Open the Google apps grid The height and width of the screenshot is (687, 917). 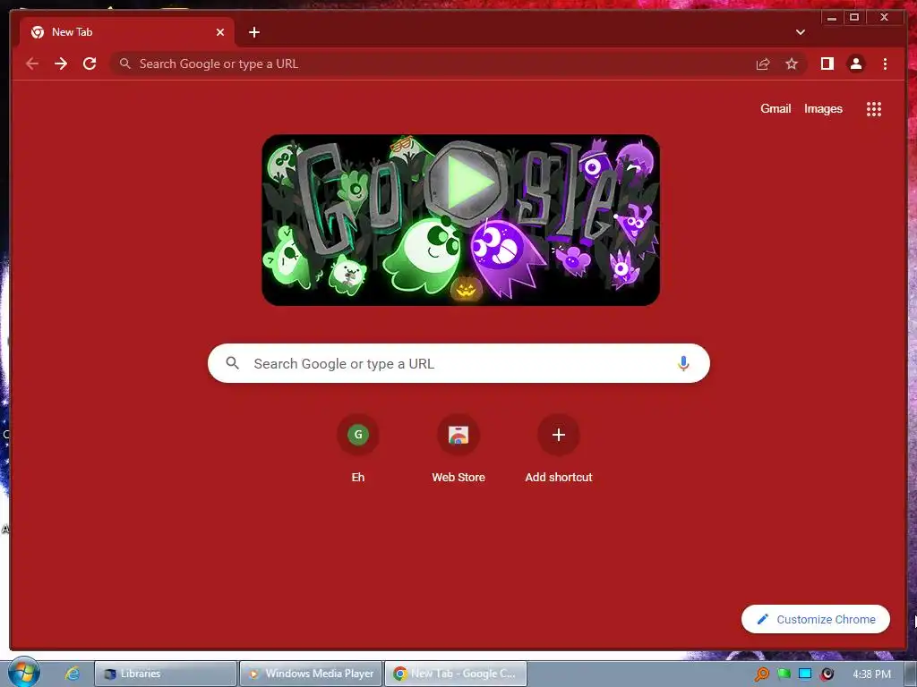pos(874,108)
